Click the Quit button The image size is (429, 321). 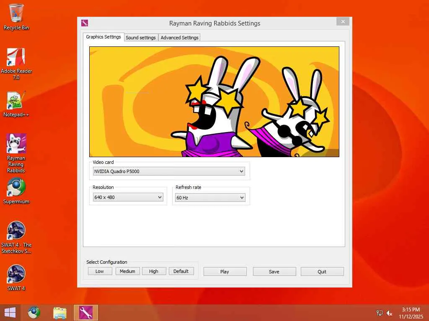click(x=322, y=272)
